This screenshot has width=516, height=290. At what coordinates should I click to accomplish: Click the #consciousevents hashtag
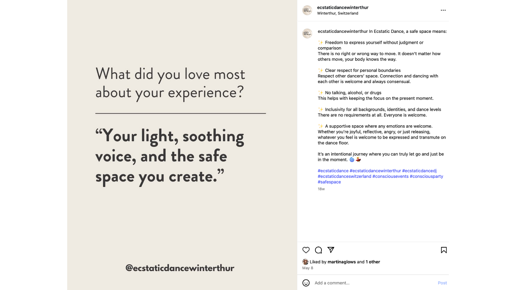390,176
